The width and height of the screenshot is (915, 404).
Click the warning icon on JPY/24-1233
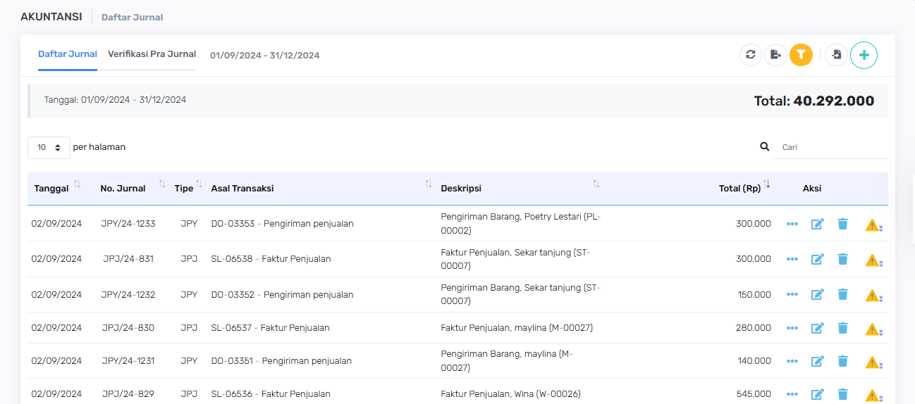(x=873, y=225)
